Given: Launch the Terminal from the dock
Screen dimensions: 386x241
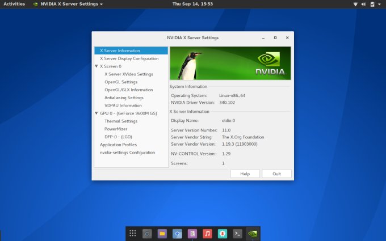Looking at the screenshot, I should click(x=237, y=234).
